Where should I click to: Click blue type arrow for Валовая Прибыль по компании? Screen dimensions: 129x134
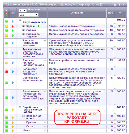(x=13, y=43)
